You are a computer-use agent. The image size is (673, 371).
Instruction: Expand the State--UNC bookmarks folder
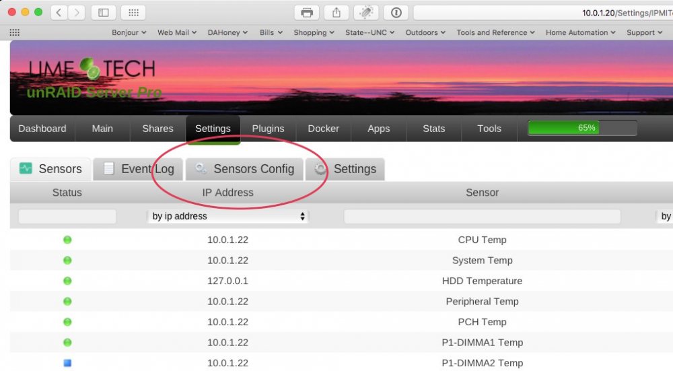[x=369, y=32]
